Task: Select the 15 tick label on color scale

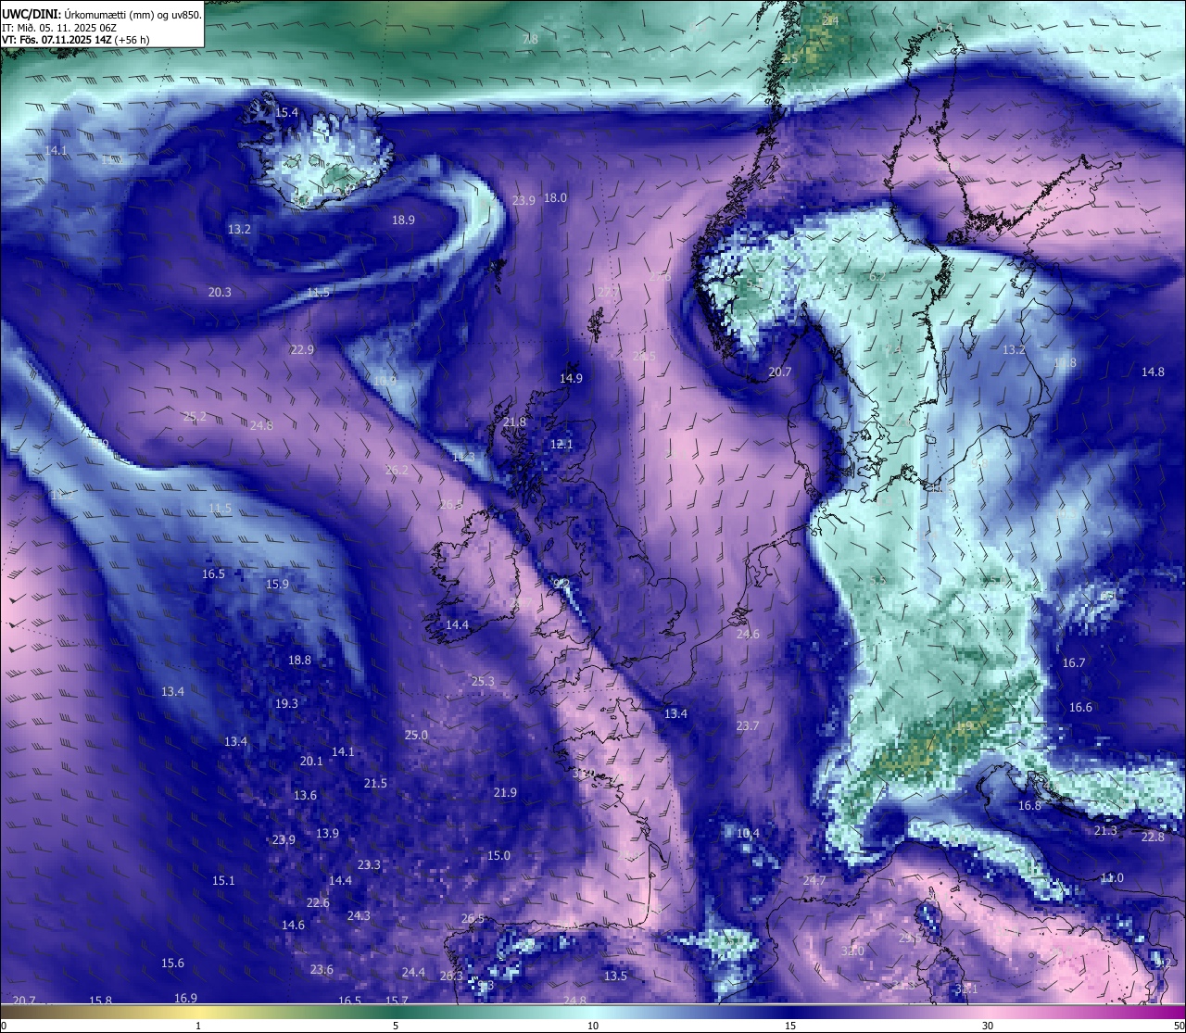Action: pos(790,1027)
